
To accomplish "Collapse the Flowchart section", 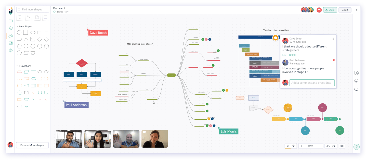I will pyautogui.click(x=17, y=66).
